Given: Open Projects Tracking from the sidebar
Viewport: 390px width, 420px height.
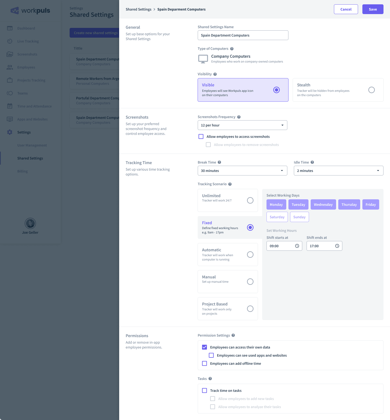Looking at the screenshot, I should point(10,80).
